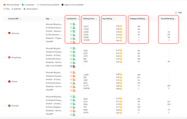The image size is (187, 119).
Task: Click the black description flag in Hong Kong
Action: tap(74, 66)
